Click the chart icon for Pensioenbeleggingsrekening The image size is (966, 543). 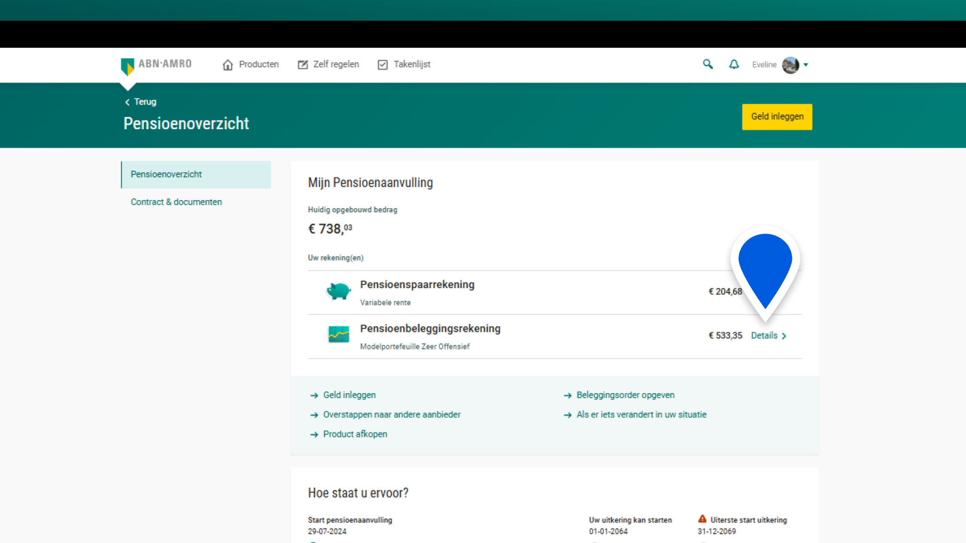339,334
